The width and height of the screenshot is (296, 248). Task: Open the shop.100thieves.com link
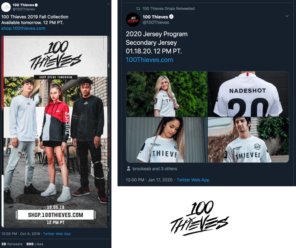click(x=23, y=28)
